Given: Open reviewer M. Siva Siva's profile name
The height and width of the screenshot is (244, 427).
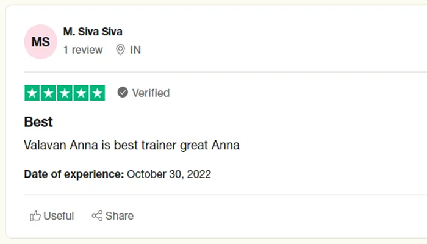Looking at the screenshot, I should point(93,32).
